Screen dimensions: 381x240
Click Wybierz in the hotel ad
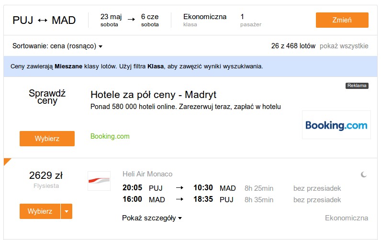(x=47, y=139)
